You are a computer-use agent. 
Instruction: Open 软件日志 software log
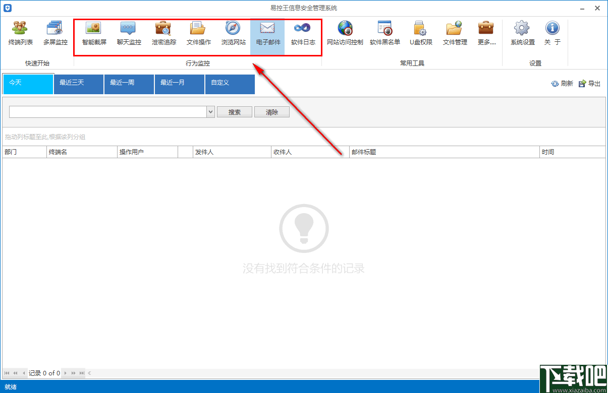[303, 33]
